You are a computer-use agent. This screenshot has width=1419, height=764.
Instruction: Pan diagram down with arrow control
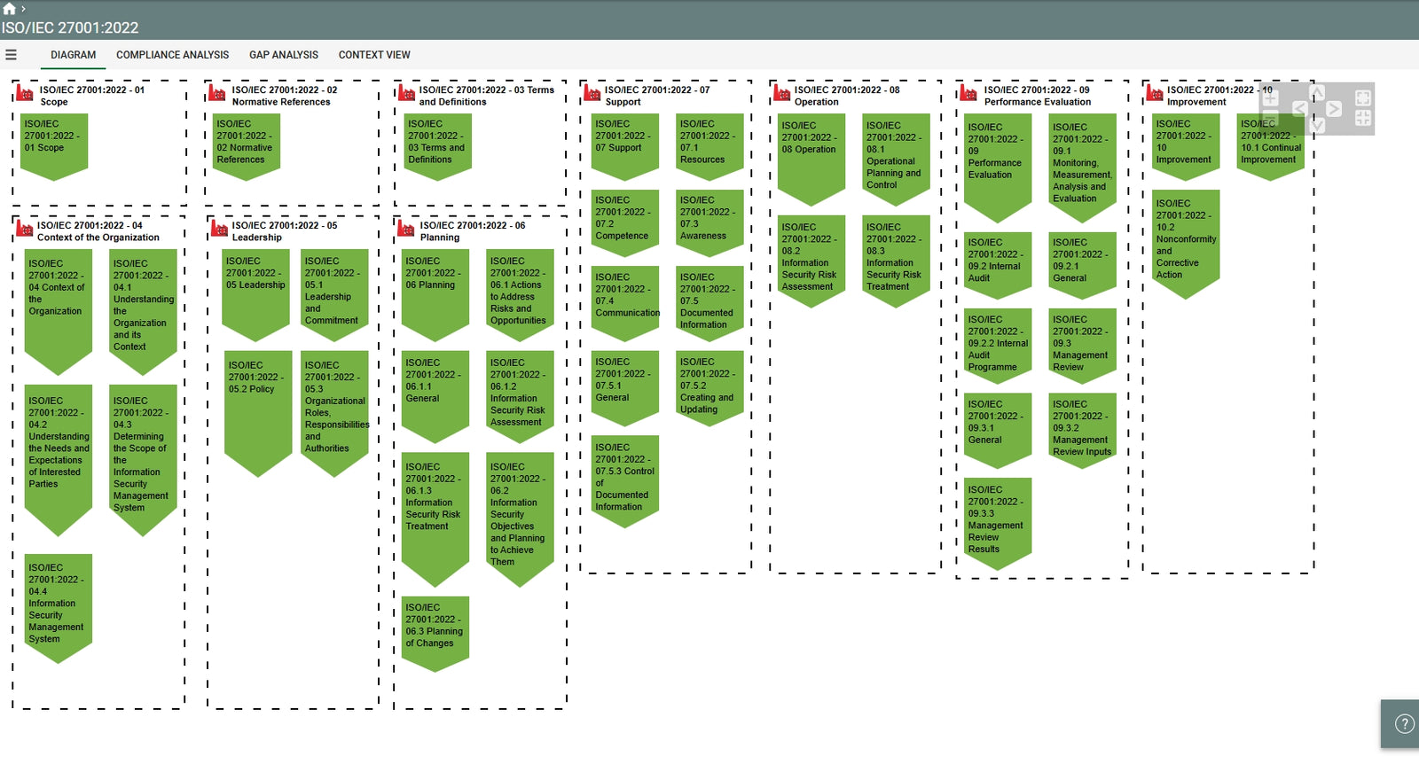coord(1317,126)
